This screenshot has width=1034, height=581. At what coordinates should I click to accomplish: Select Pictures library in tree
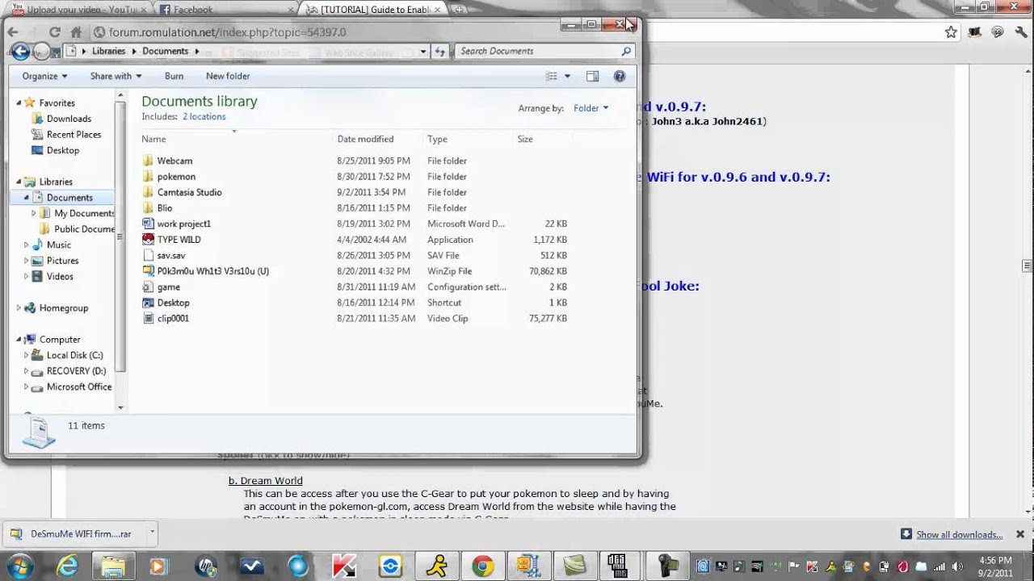(62, 261)
